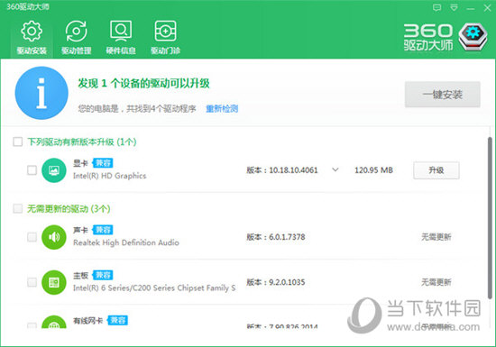Screen dimensions: 496x347
Task: Click the 重新检测 link
Action: coord(222,109)
